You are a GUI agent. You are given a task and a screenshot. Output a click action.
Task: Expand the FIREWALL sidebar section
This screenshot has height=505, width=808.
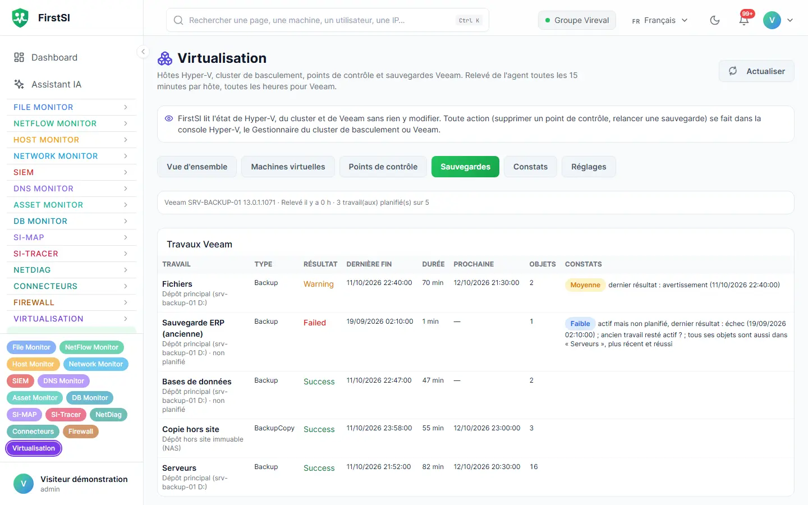click(71, 302)
